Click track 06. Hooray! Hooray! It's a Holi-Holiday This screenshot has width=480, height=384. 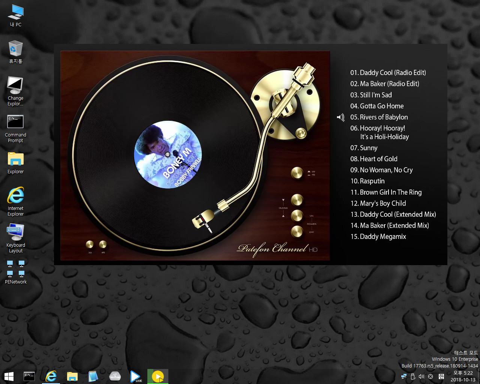pyautogui.click(x=379, y=132)
